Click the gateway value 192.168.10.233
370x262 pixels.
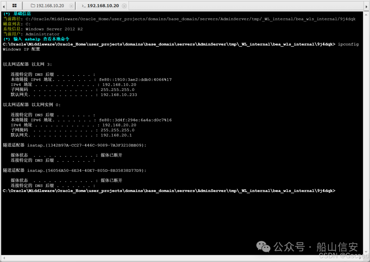[119, 95]
